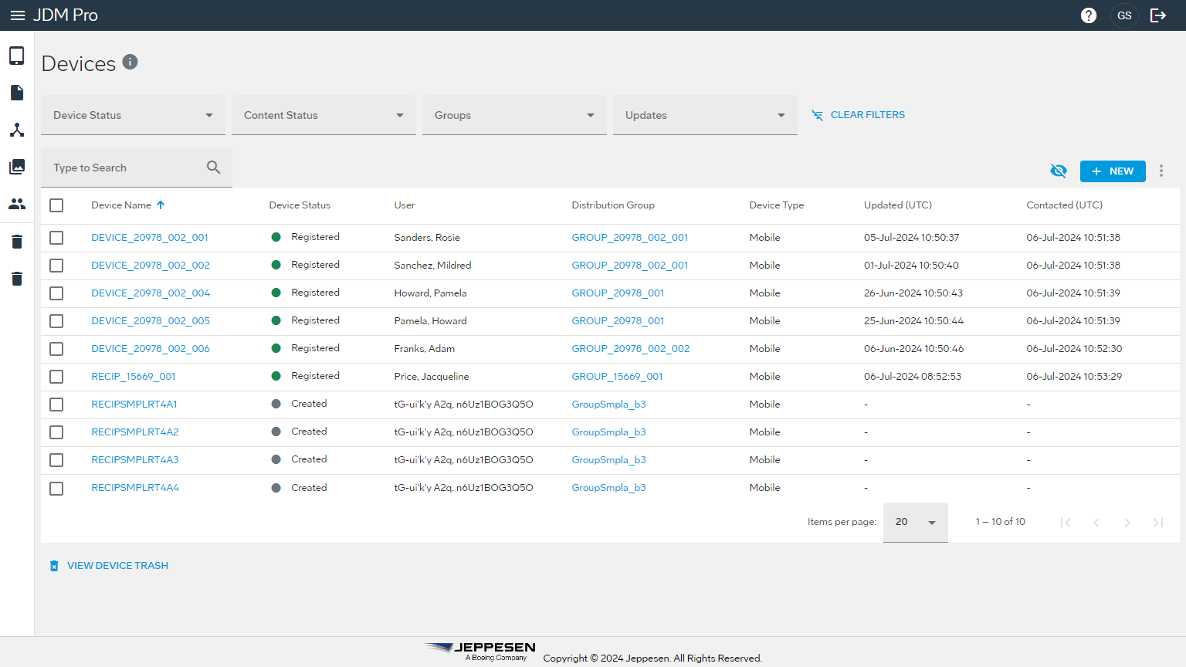Sort by the Updated (UTC) column header
This screenshot has height=667, width=1186.
point(898,205)
